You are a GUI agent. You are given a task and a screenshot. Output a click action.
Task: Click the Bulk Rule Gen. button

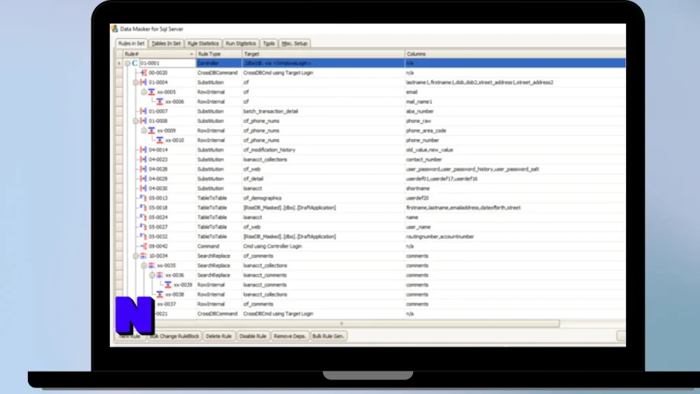[328, 336]
